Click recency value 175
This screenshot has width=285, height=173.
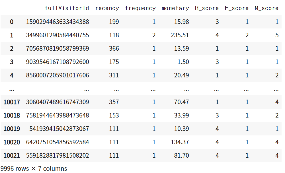[x=114, y=62]
